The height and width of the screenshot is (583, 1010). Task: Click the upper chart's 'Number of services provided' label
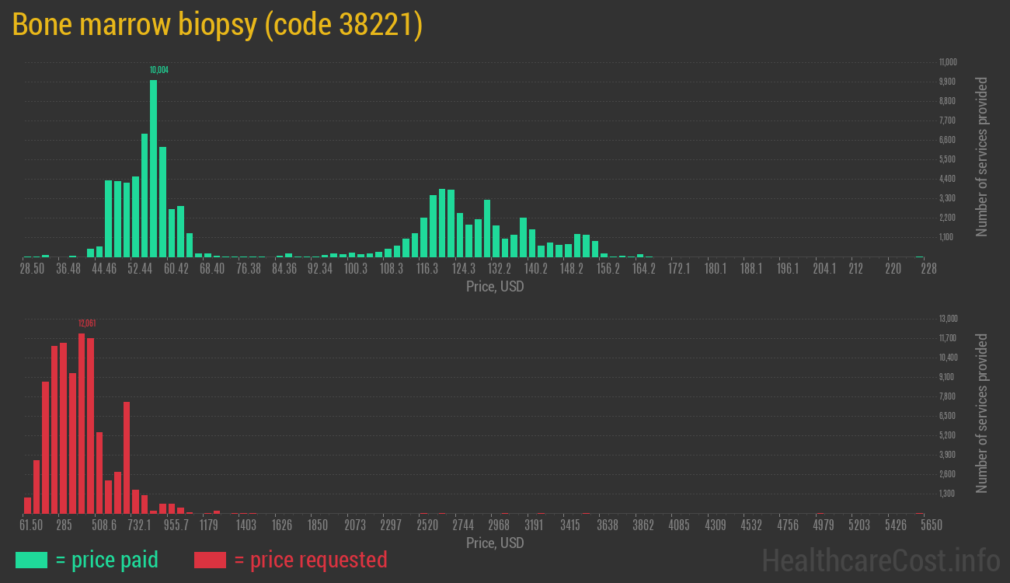982,156
